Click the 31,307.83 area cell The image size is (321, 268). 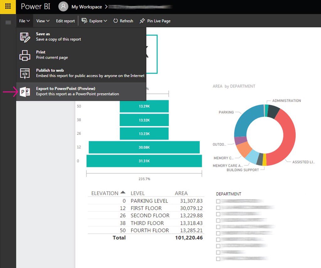pyautogui.click(x=191, y=201)
